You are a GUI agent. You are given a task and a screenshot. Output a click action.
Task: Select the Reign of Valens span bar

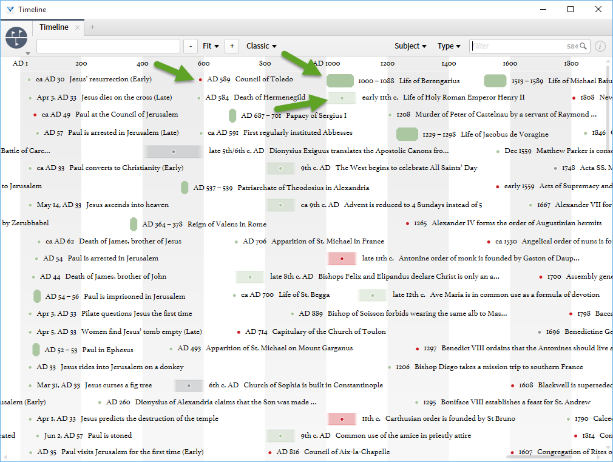[134, 224]
